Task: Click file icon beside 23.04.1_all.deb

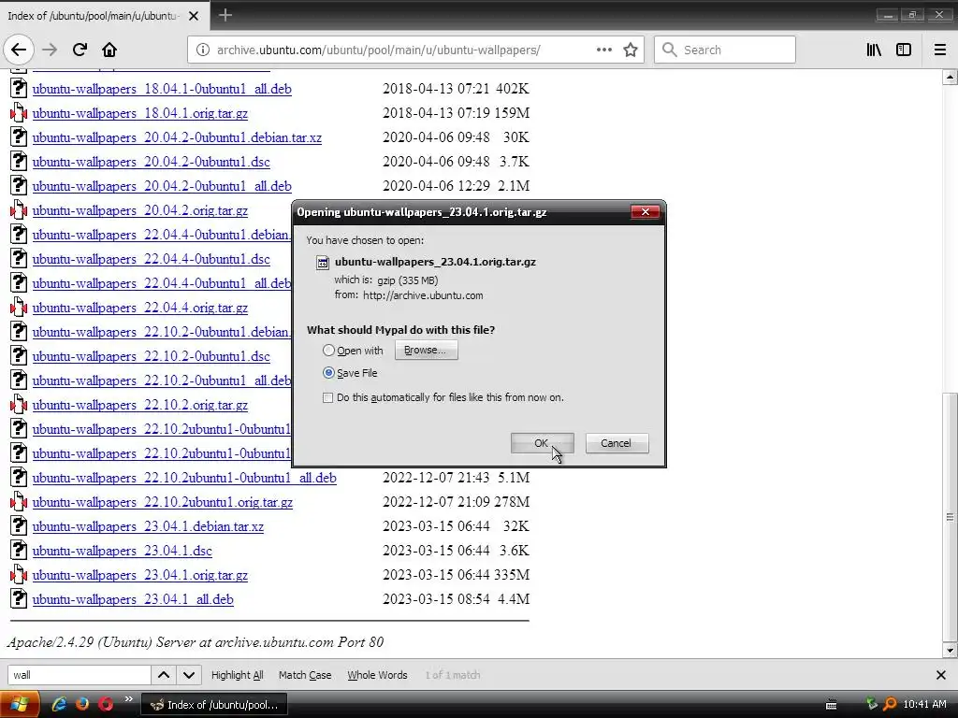Action: click(x=19, y=599)
